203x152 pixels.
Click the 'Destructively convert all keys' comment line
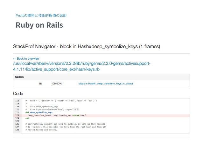coord(65,124)
